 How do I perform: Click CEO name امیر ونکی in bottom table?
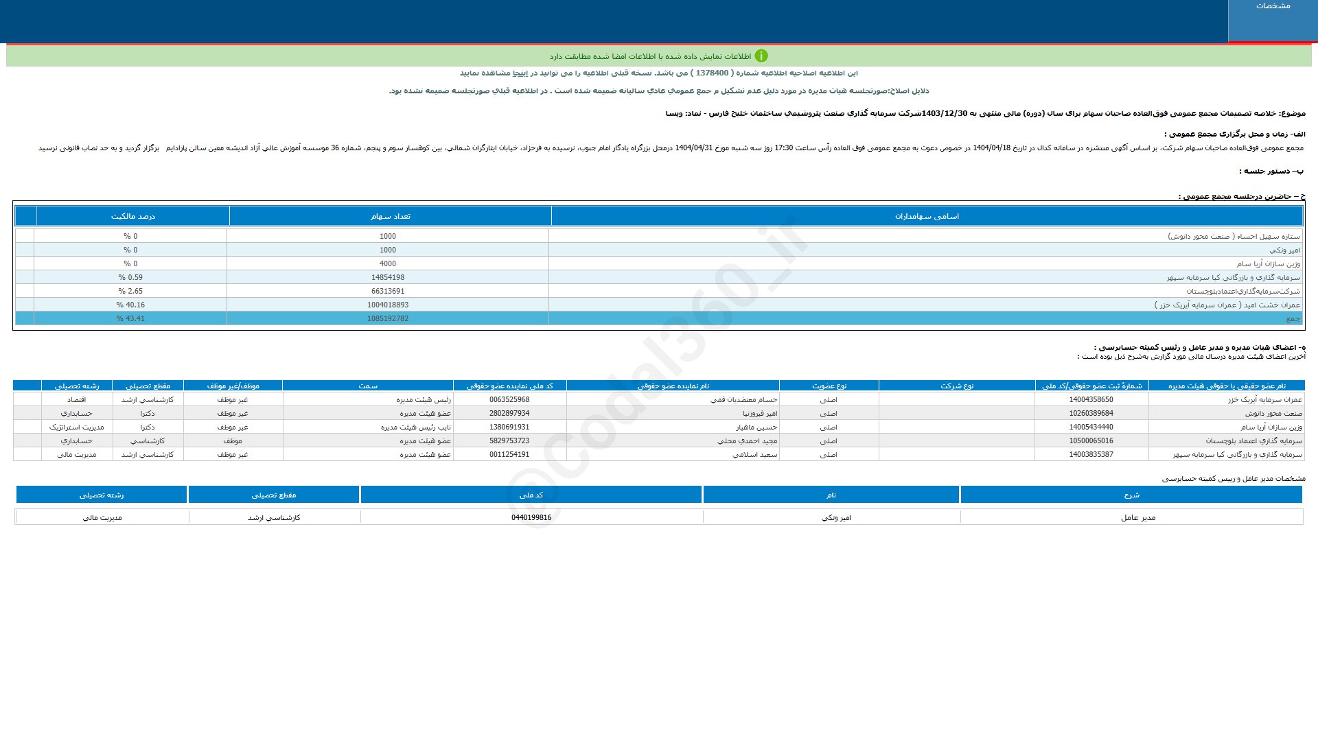point(836,517)
